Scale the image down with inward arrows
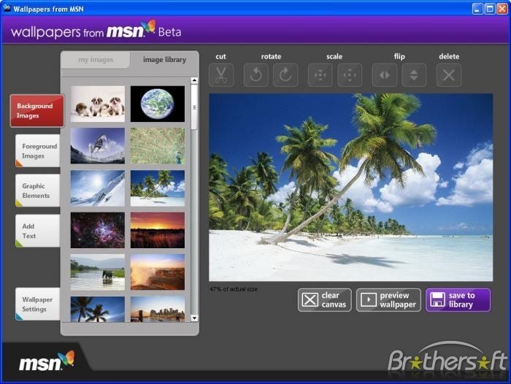Image resolution: width=511 pixels, height=384 pixels. (x=320, y=75)
